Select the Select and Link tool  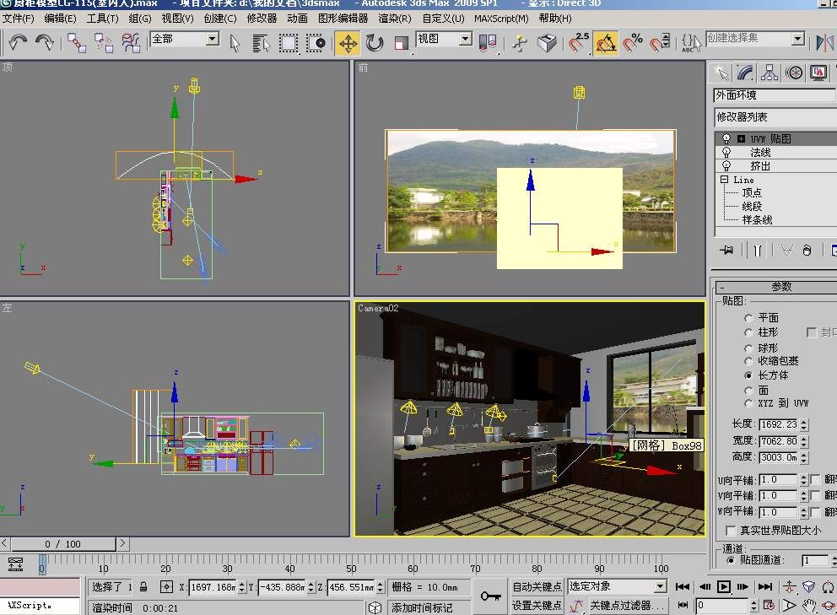coord(76,43)
